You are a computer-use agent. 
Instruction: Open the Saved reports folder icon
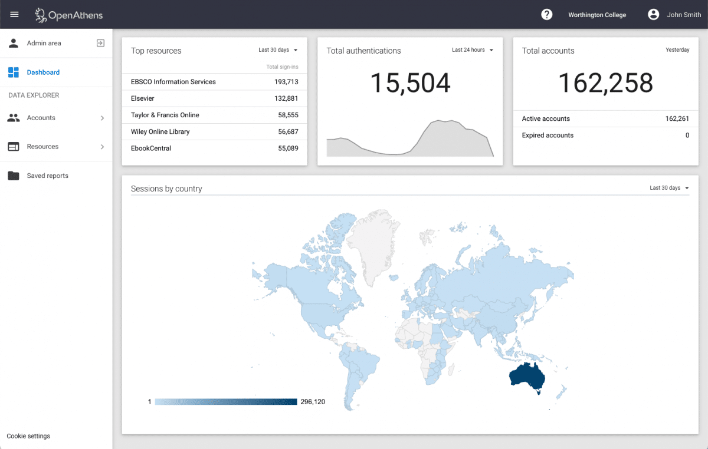(13, 176)
